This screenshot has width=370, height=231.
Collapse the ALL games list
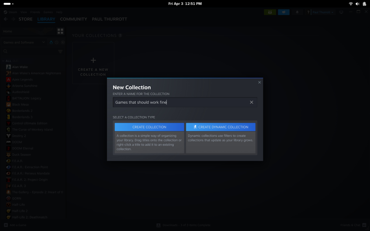pos(3,61)
